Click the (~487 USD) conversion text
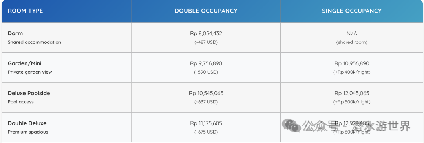424x143 pixels. click(206, 42)
